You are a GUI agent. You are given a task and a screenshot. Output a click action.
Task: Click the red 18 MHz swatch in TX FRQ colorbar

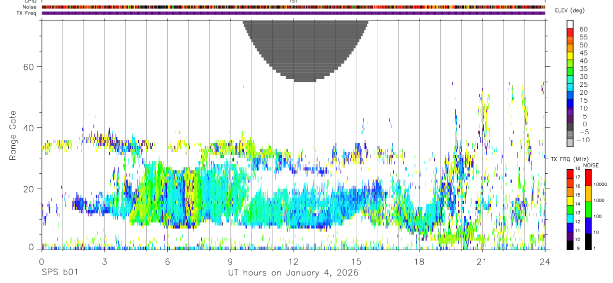click(x=570, y=174)
